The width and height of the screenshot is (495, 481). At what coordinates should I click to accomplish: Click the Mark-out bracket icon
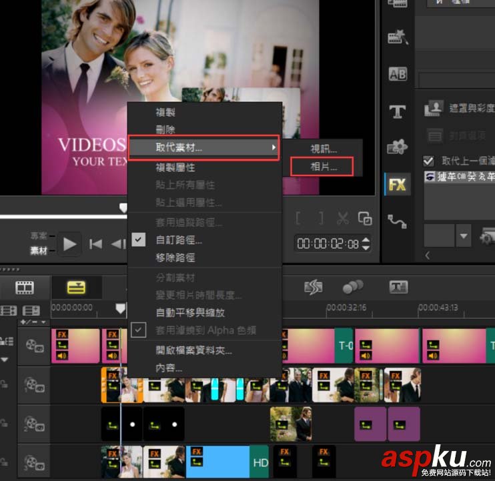click(321, 218)
